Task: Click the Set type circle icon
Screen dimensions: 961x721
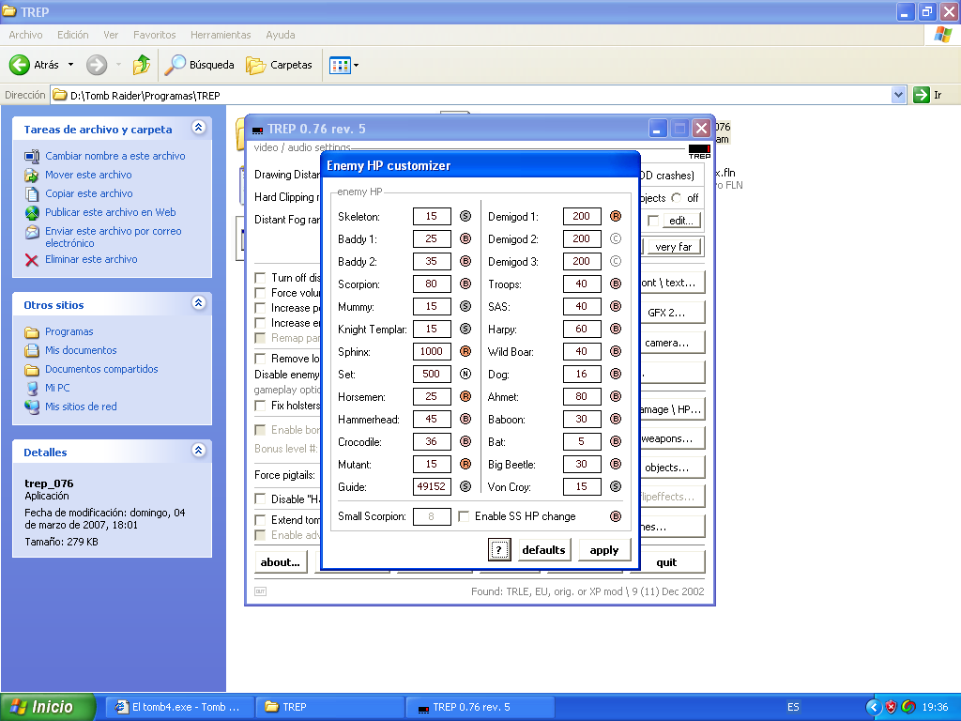Action: click(x=465, y=374)
